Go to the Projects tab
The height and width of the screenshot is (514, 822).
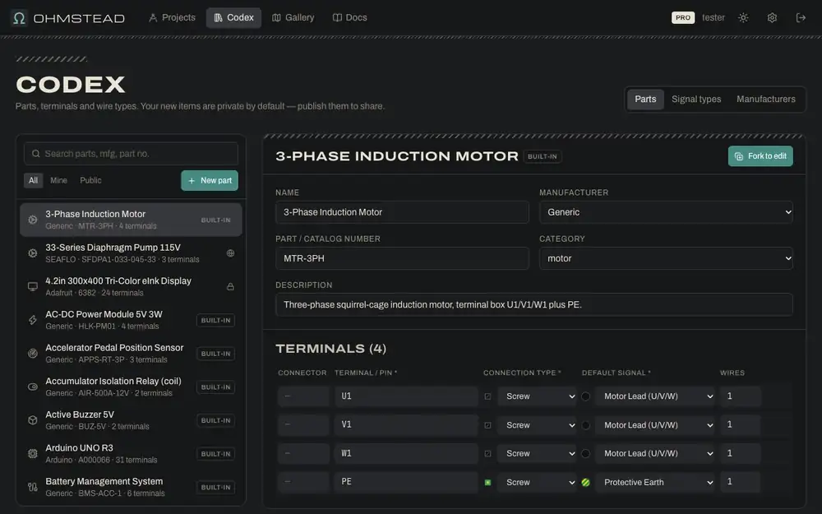[172, 18]
